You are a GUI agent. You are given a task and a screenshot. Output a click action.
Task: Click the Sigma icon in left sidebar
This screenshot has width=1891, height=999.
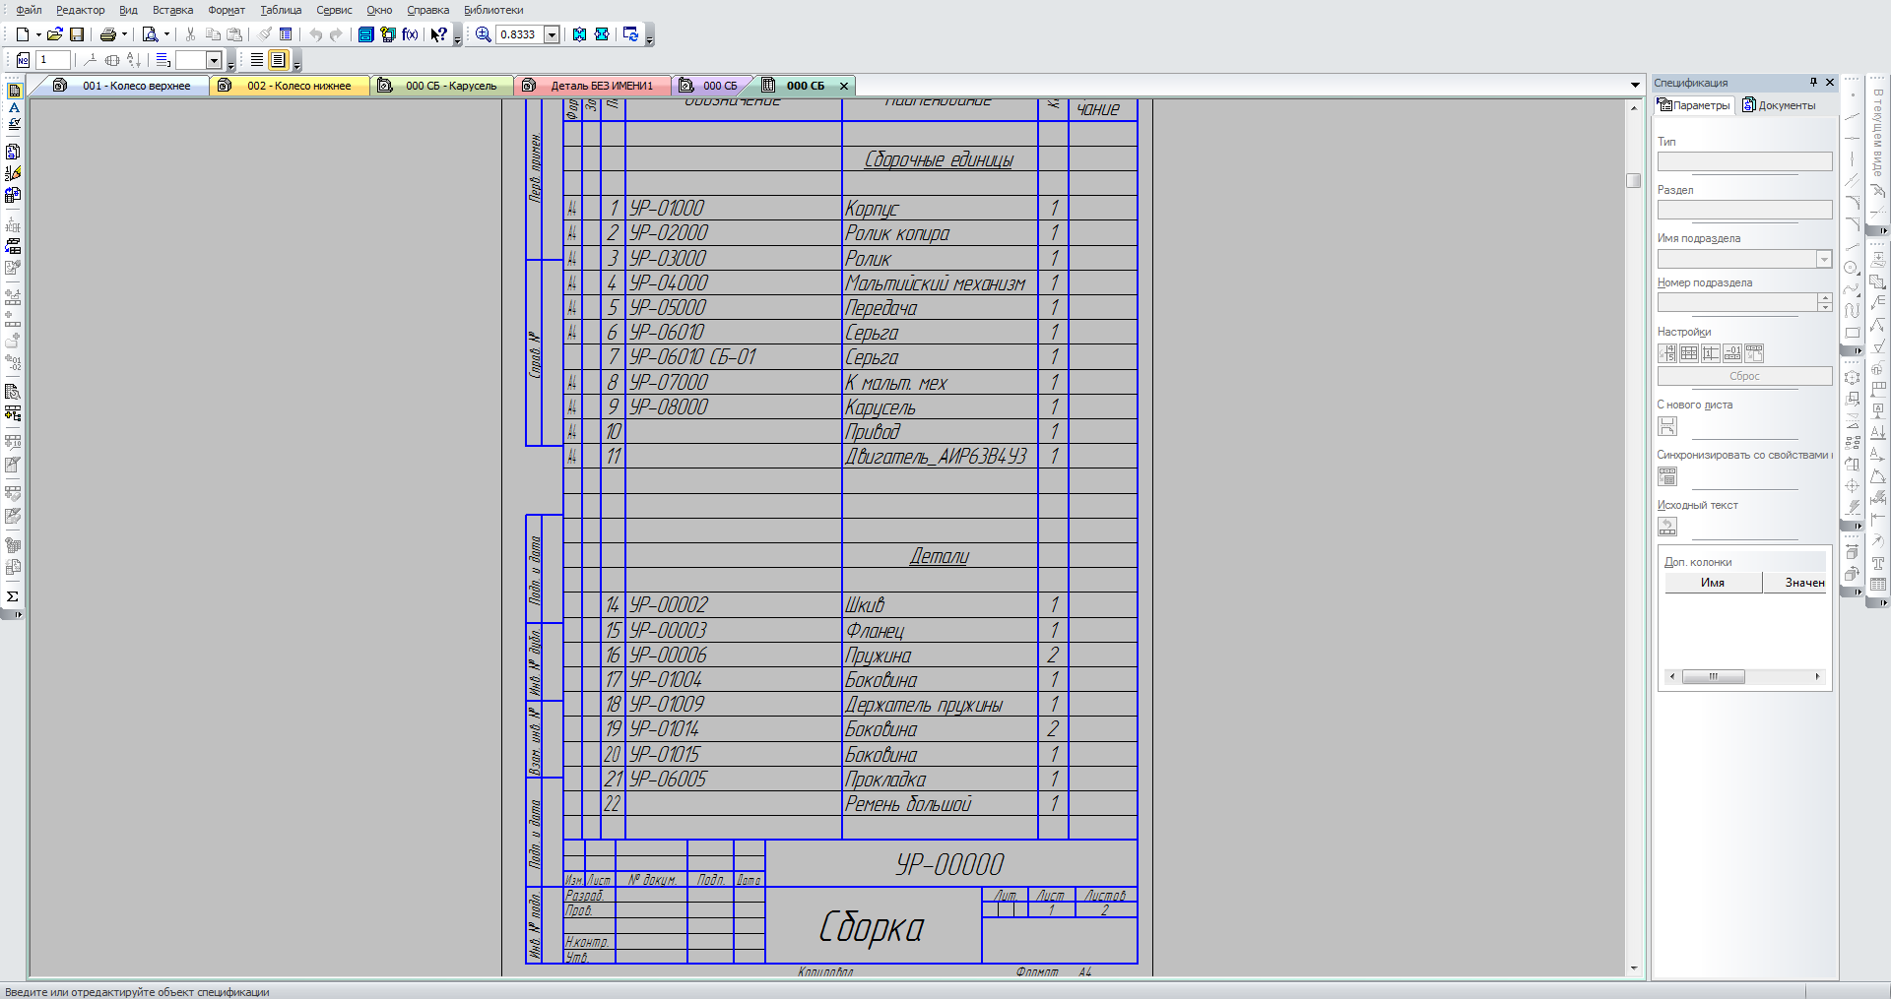(x=13, y=596)
